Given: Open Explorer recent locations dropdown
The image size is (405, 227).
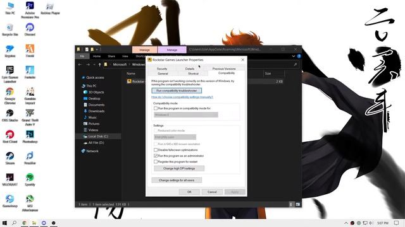Looking at the screenshot, I should pyautogui.click(x=94, y=64).
